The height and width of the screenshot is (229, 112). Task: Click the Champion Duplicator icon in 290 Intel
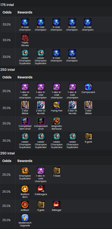(25, 171)
